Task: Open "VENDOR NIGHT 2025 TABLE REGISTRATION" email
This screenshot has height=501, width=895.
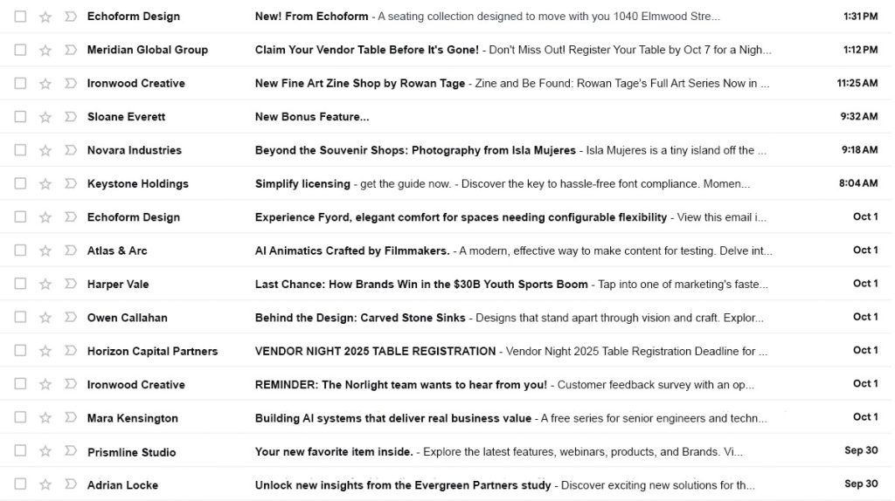Action: (375, 351)
